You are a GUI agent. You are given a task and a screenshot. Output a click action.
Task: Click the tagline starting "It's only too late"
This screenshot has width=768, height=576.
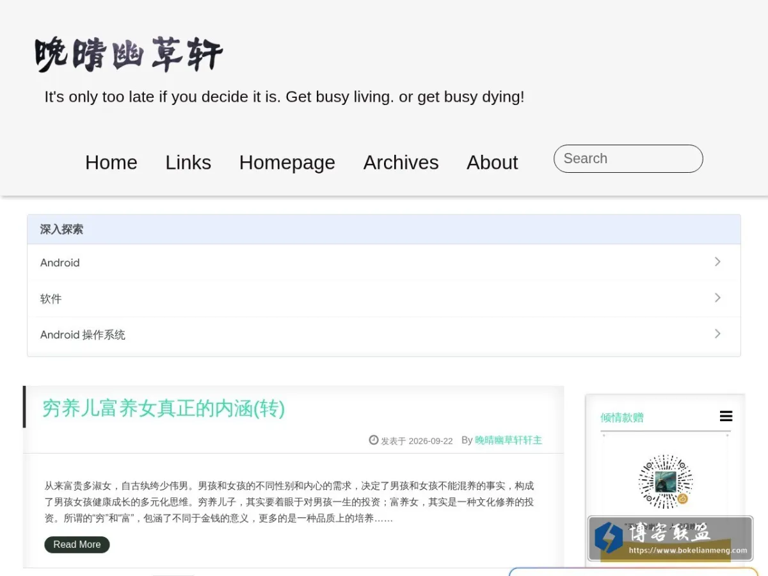coord(284,97)
